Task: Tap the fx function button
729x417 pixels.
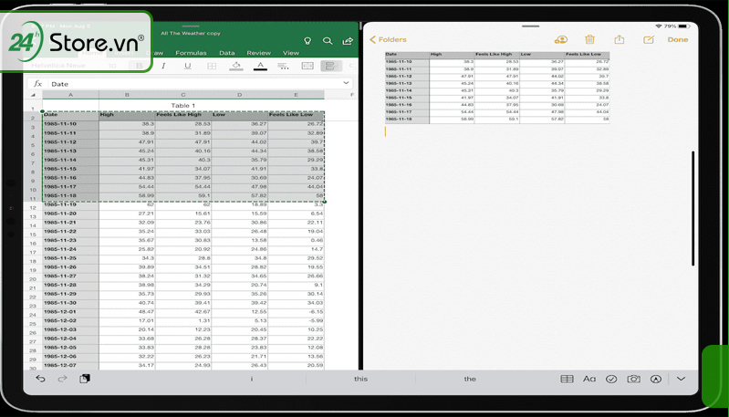Action: coord(37,84)
